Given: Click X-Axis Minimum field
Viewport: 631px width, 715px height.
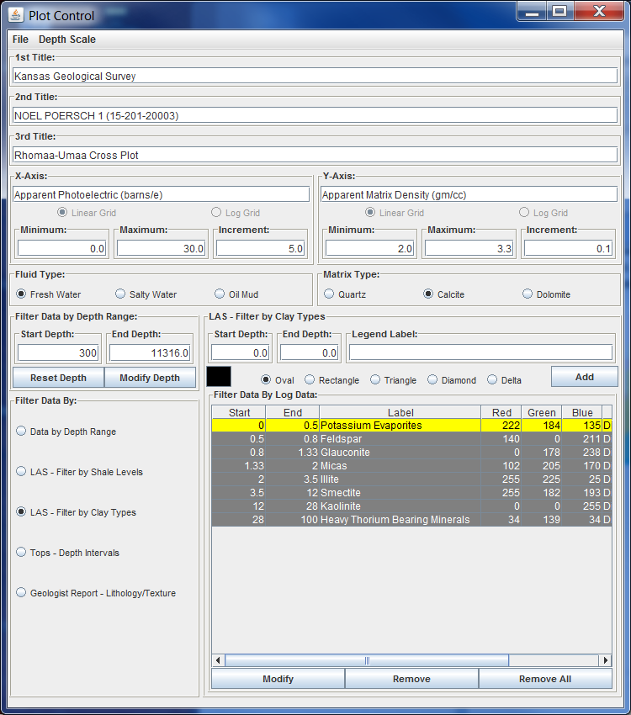Looking at the screenshot, I should pyautogui.click(x=61, y=248).
